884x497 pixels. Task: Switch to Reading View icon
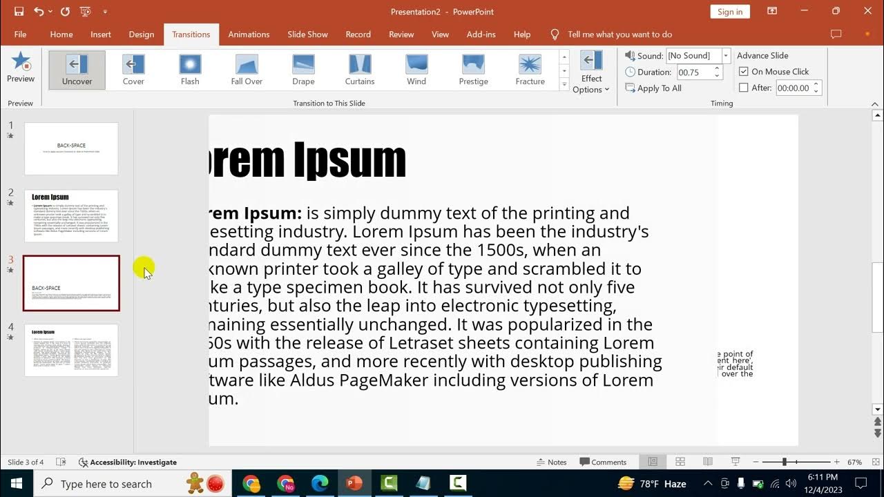(707, 462)
